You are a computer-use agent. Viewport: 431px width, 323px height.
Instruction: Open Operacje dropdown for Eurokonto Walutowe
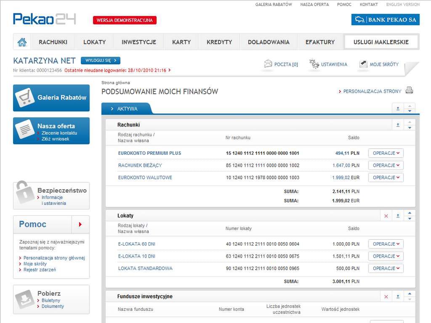[x=386, y=177]
